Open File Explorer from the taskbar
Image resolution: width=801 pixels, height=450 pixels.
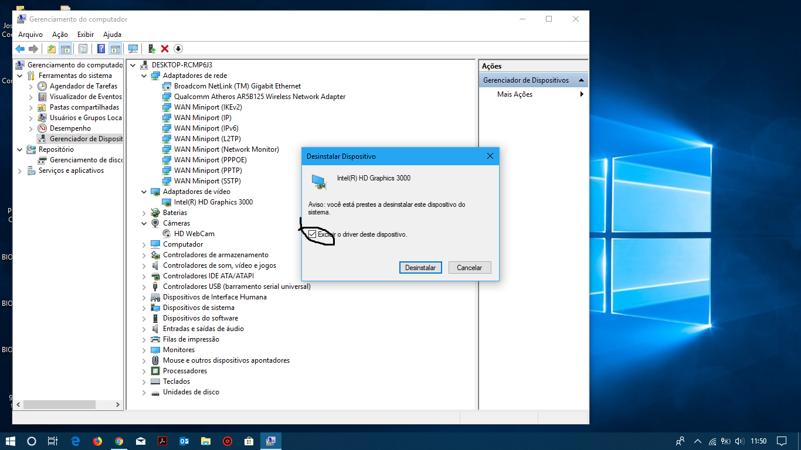(x=206, y=441)
